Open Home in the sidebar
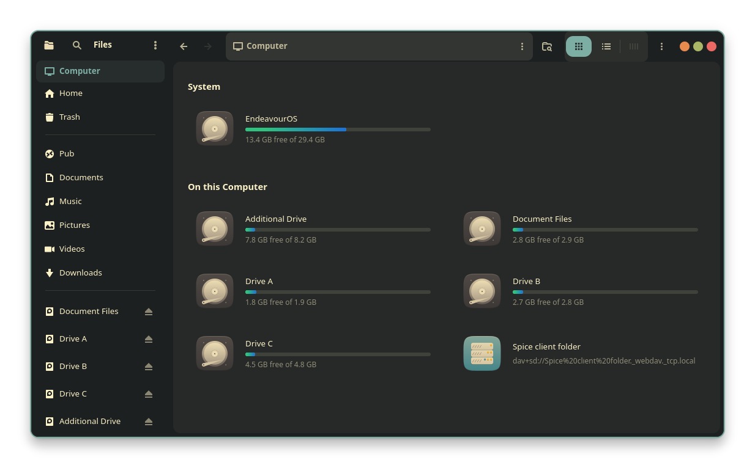 [x=100, y=93]
